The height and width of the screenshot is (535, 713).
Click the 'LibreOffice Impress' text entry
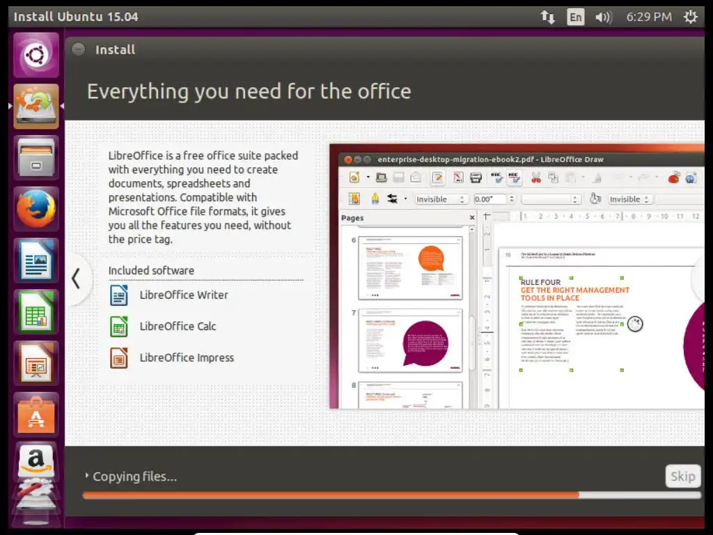click(x=187, y=357)
